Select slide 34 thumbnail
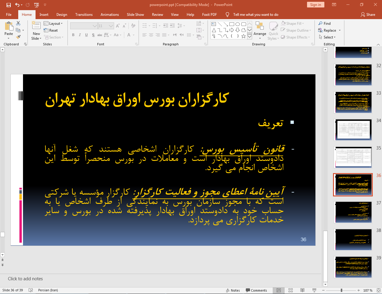 point(353,130)
